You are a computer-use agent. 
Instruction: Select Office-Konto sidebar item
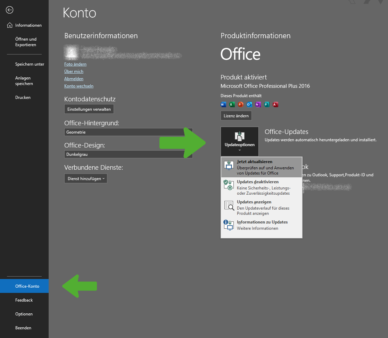(24, 286)
